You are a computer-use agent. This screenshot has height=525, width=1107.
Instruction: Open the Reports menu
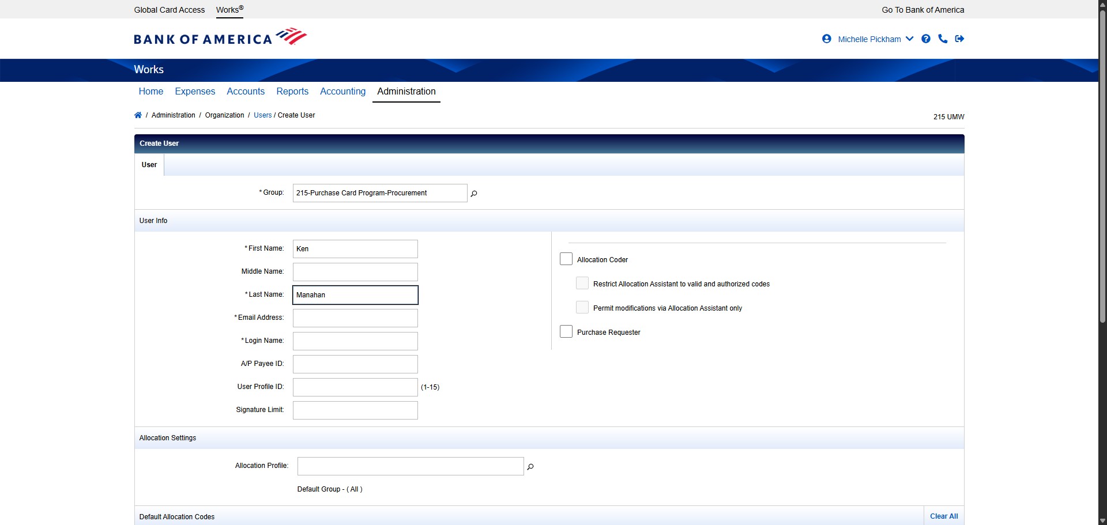(292, 92)
